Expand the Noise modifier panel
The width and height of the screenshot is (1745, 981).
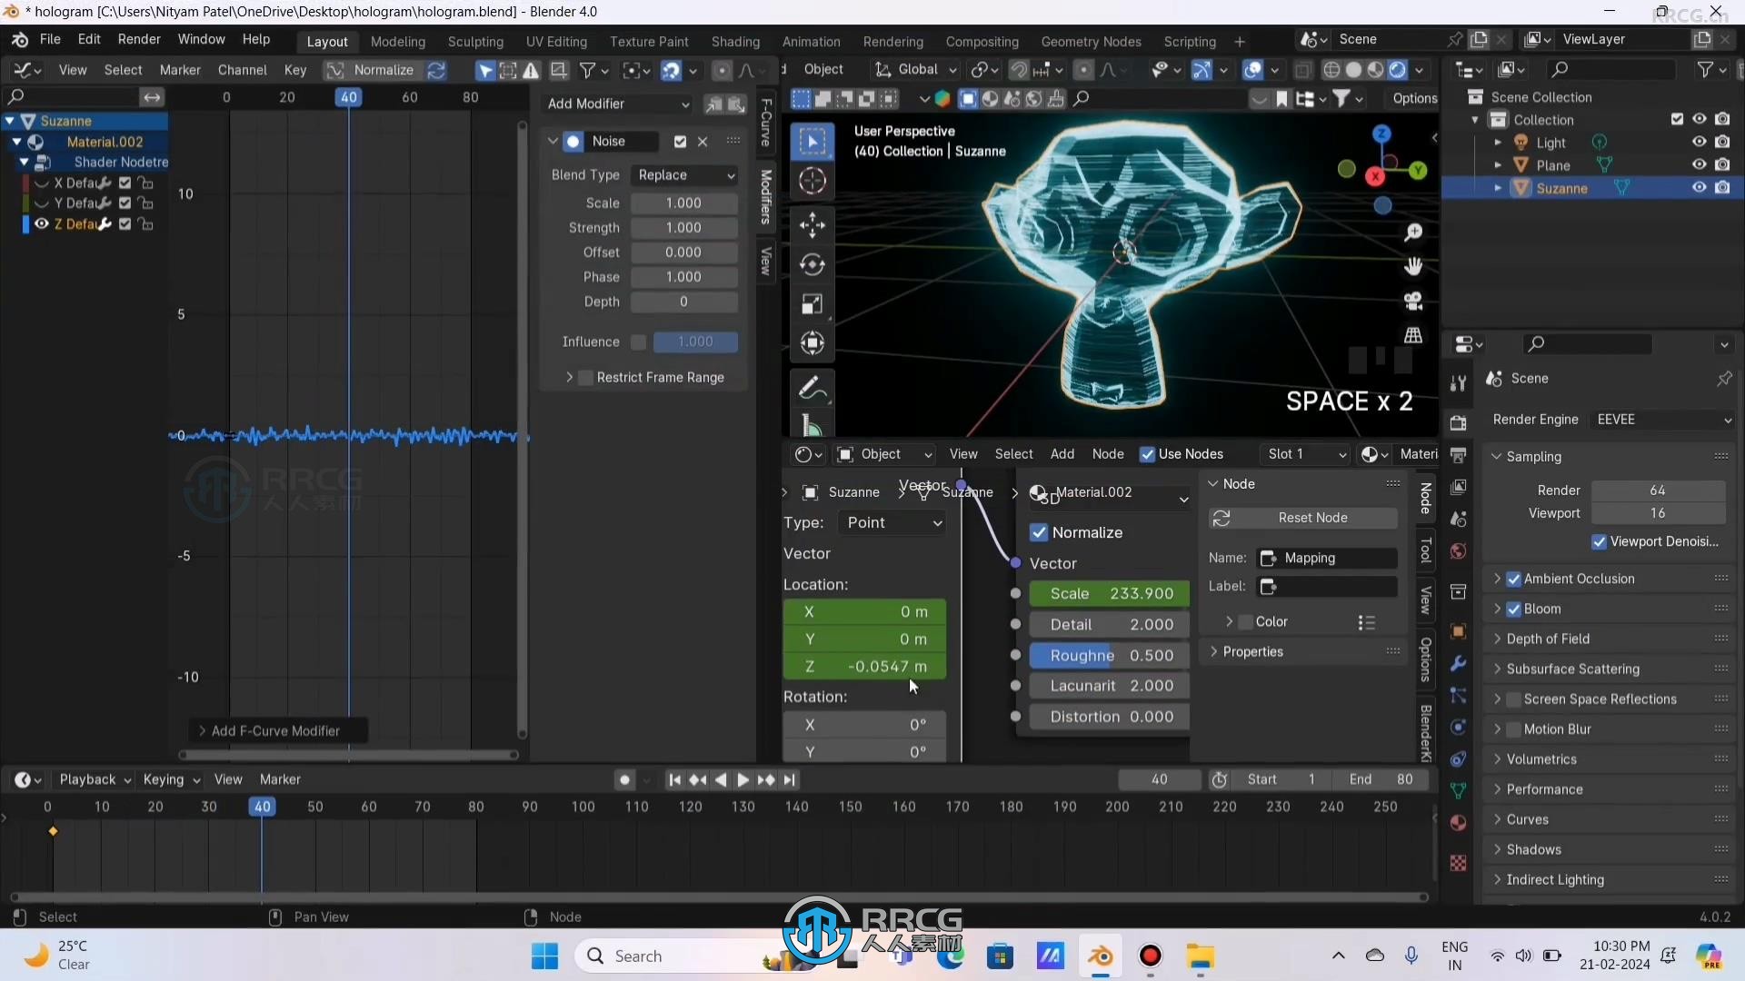[x=555, y=142]
